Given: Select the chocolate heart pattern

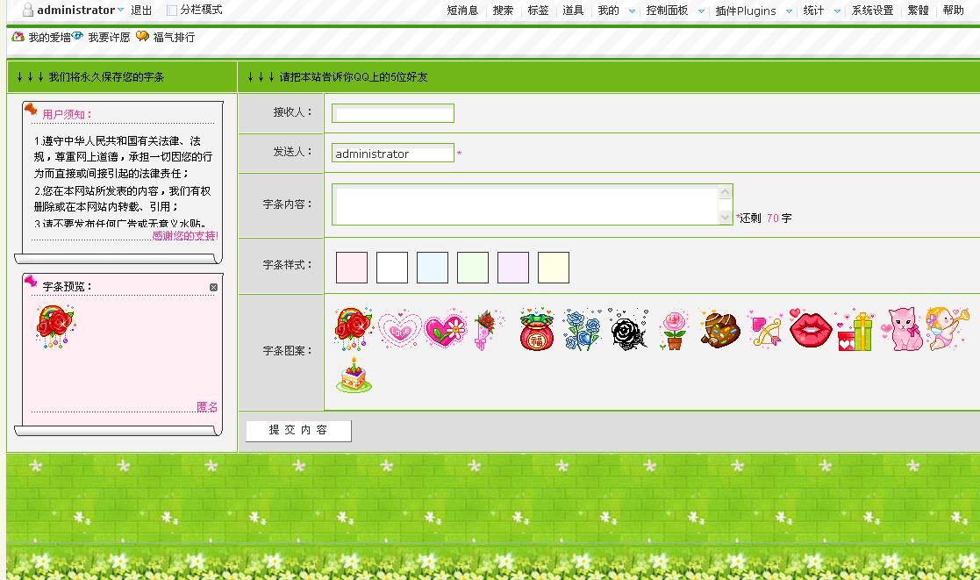Looking at the screenshot, I should 719,329.
